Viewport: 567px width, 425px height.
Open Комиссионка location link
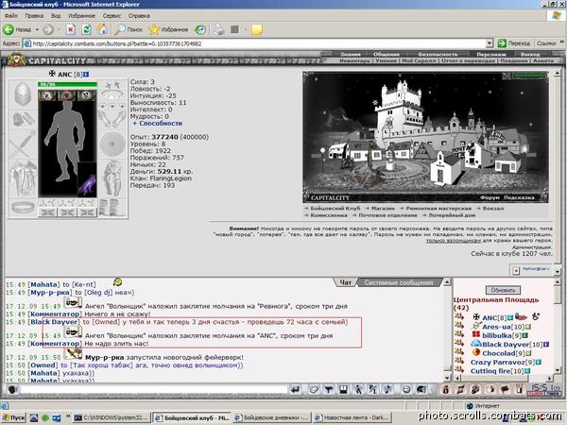(329, 215)
